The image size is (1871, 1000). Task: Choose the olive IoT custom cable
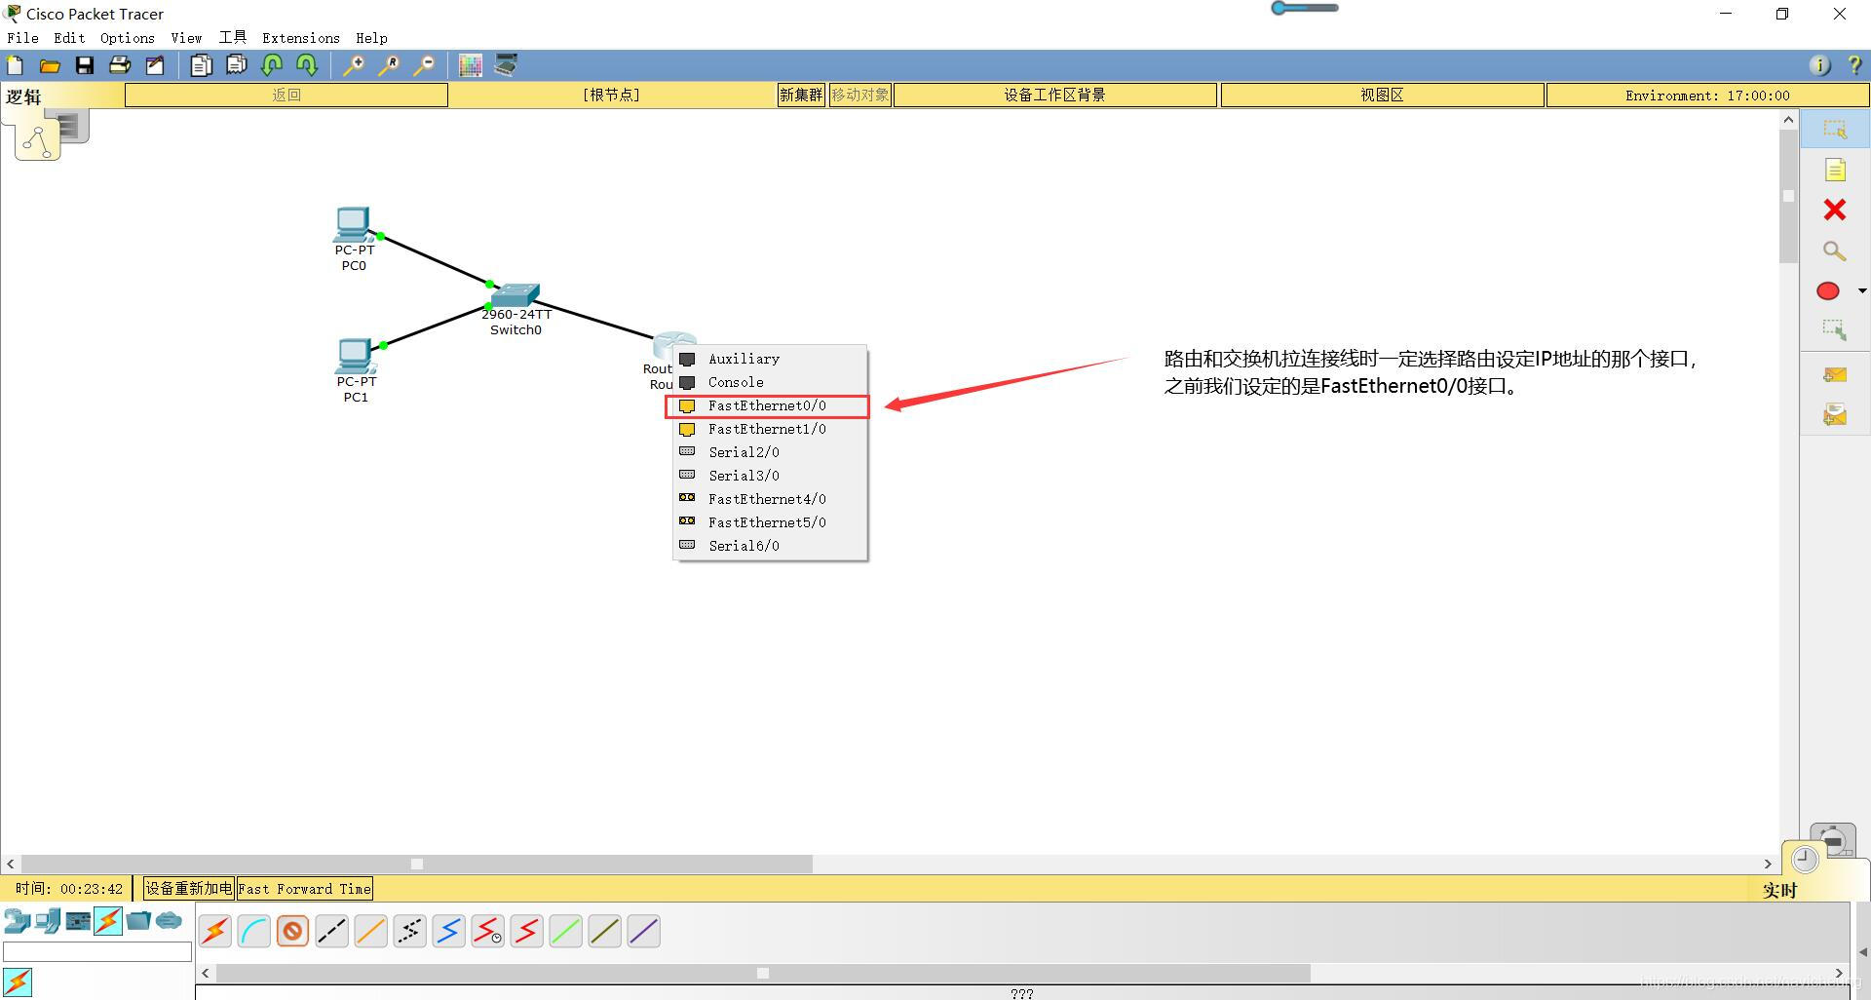click(x=605, y=932)
